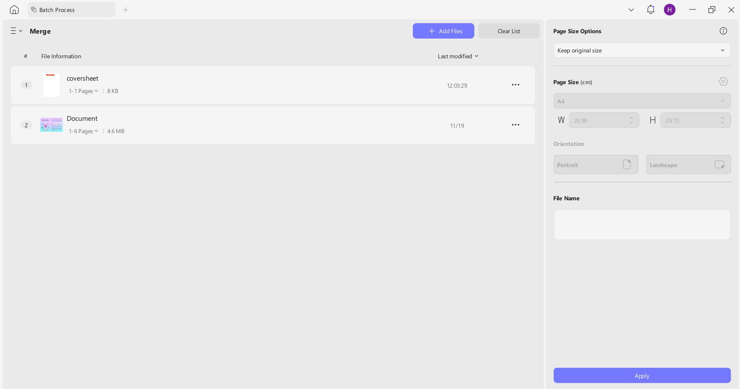Open the Batch Process tab
This screenshot has width=740, height=389.
(x=71, y=10)
